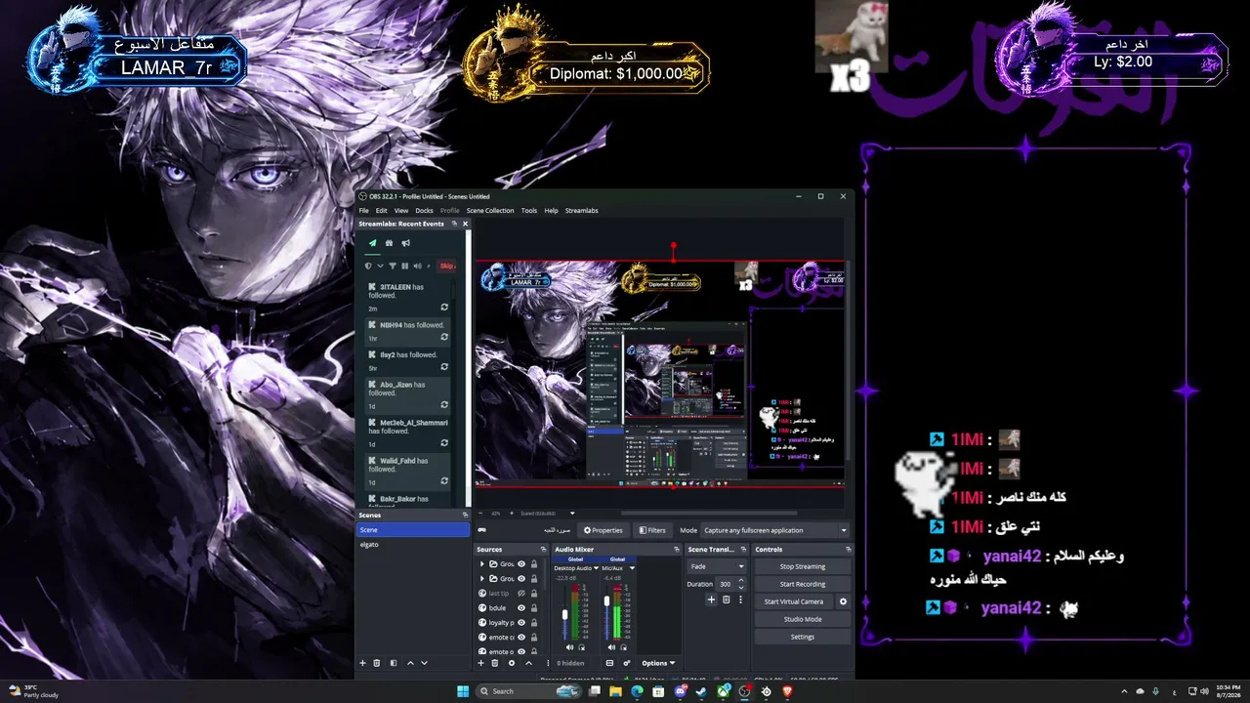
Task: Toggle lock on the bdule source
Action: click(x=534, y=607)
